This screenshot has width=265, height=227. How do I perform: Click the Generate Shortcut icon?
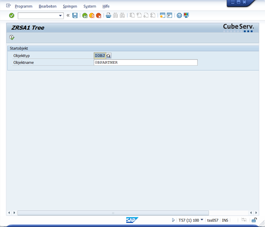(170, 15)
